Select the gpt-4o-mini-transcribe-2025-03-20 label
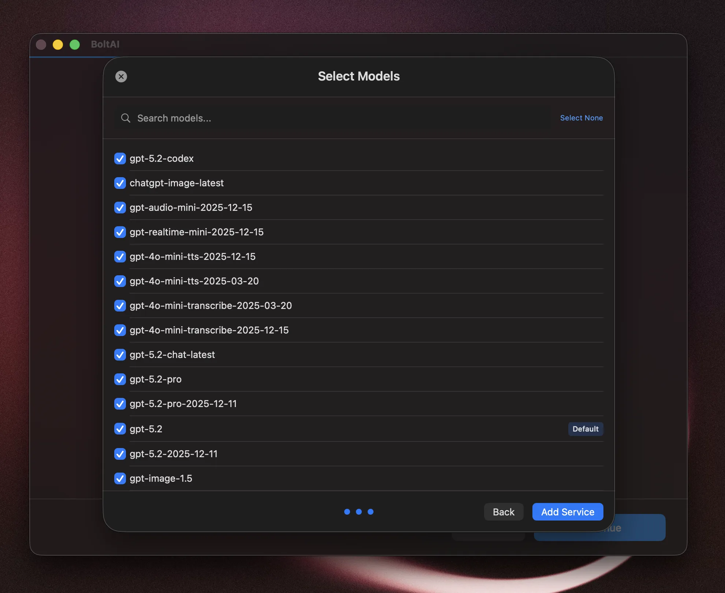Viewport: 725px width, 593px height. click(x=211, y=306)
